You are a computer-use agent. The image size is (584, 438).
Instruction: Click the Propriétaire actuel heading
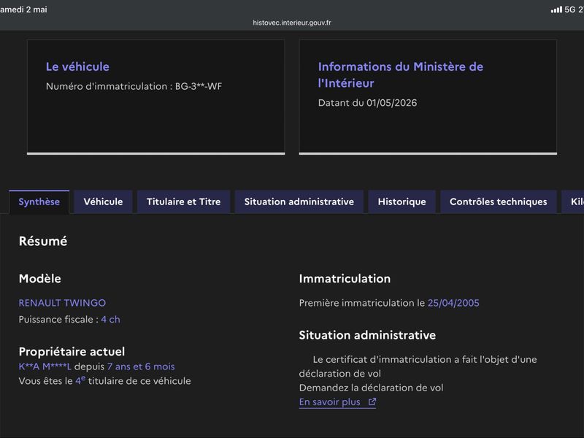tap(72, 352)
